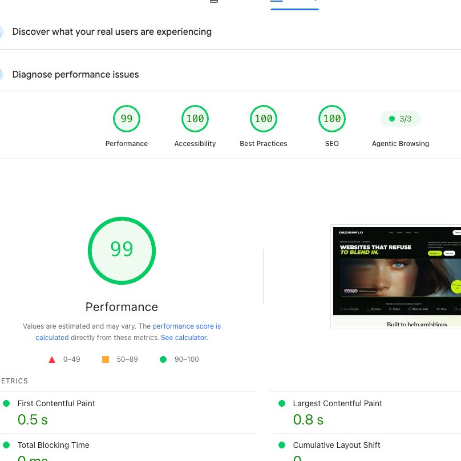
Task: Click the SEO category label
Action: pyautogui.click(x=332, y=143)
